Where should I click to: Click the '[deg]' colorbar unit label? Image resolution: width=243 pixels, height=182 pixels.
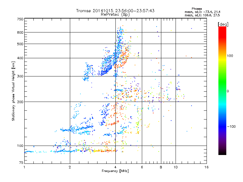pos(223,24)
